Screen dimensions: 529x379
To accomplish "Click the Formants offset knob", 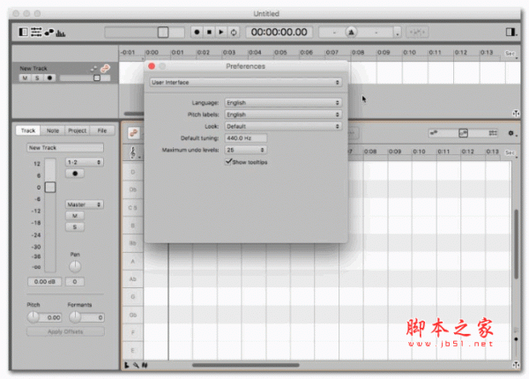I will [75, 317].
